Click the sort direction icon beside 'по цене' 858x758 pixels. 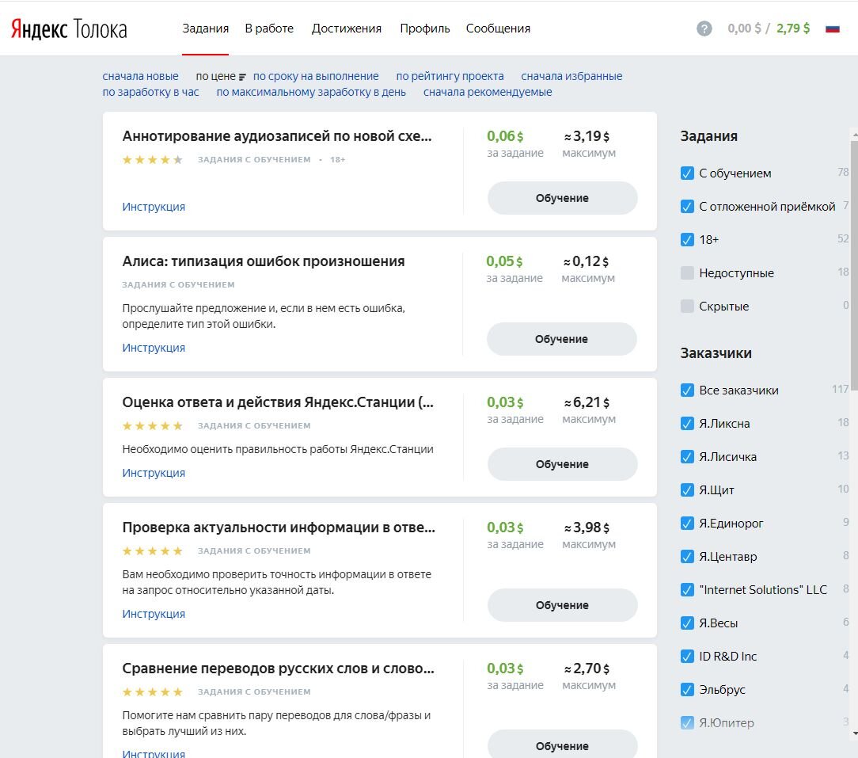click(x=242, y=77)
